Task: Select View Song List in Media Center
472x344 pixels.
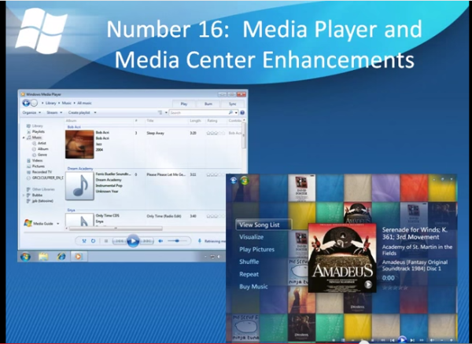Action: point(264,225)
